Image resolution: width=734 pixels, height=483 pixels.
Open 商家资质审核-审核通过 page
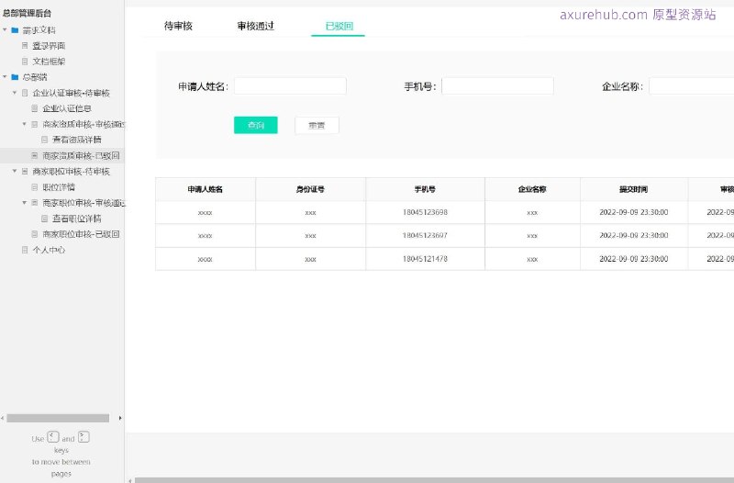(83, 124)
